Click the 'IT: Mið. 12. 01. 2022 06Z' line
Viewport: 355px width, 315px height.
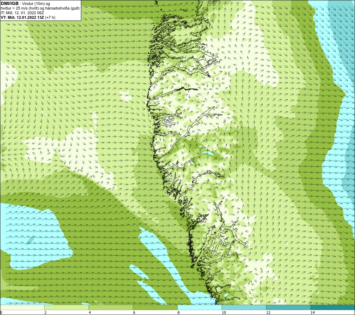pyautogui.click(x=22, y=13)
